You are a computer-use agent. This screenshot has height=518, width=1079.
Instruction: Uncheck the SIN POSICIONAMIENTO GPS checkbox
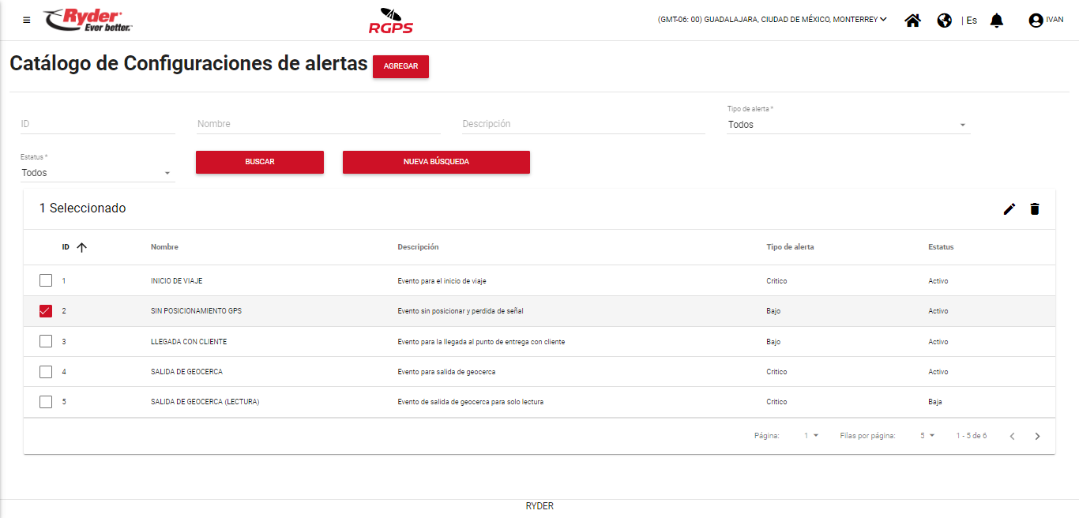[x=46, y=311]
